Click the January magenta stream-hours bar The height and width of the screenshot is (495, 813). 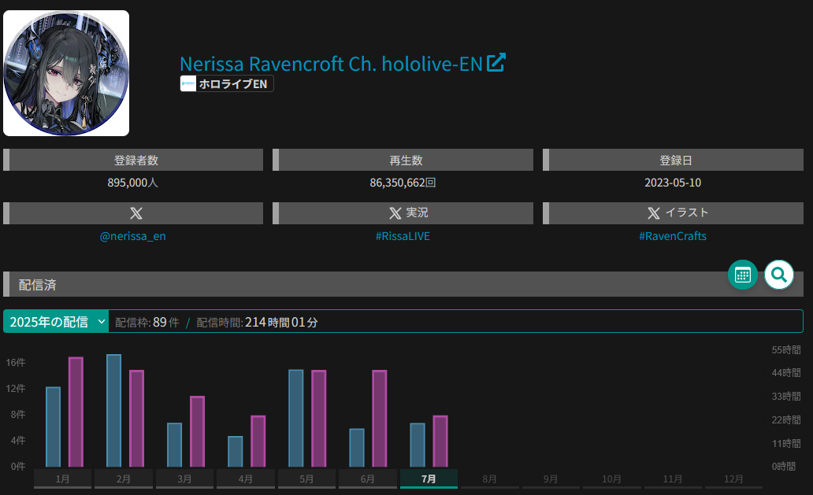(76, 412)
